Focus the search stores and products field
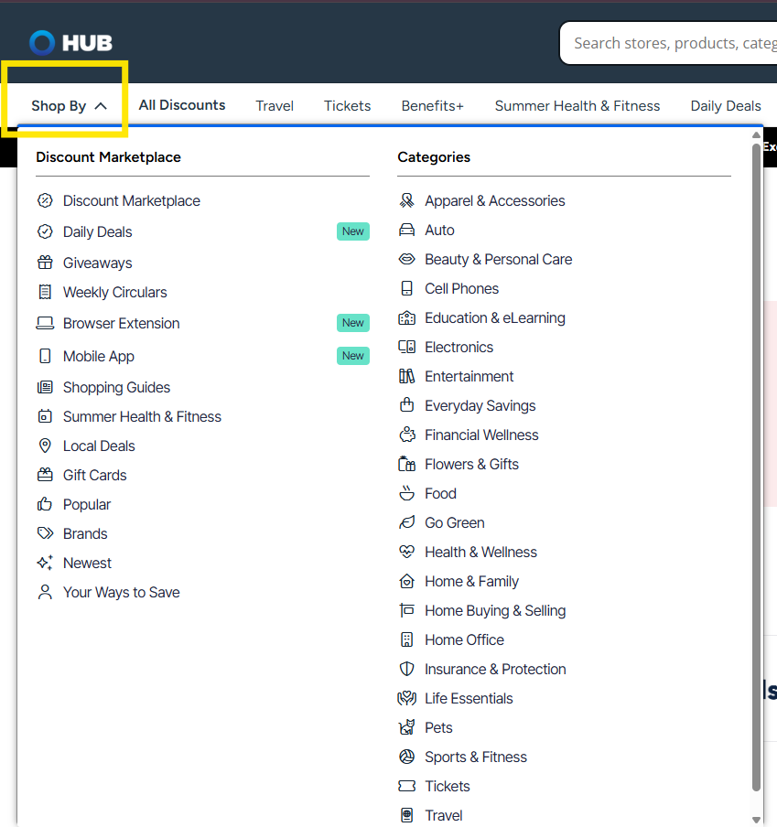 (x=668, y=43)
